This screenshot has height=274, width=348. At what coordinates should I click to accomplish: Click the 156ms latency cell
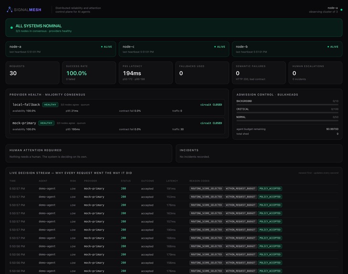(171, 263)
